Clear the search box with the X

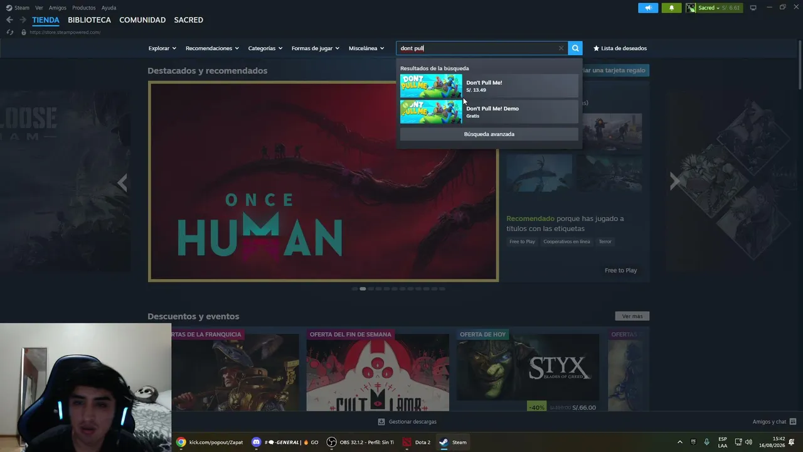pyautogui.click(x=561, y=48)
